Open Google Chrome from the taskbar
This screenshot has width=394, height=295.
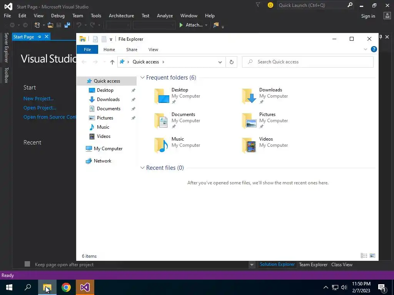click(66, 287)
